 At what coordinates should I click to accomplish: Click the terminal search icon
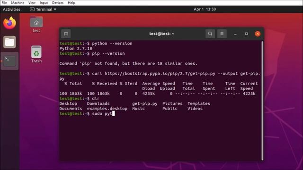tap(210, 34)
